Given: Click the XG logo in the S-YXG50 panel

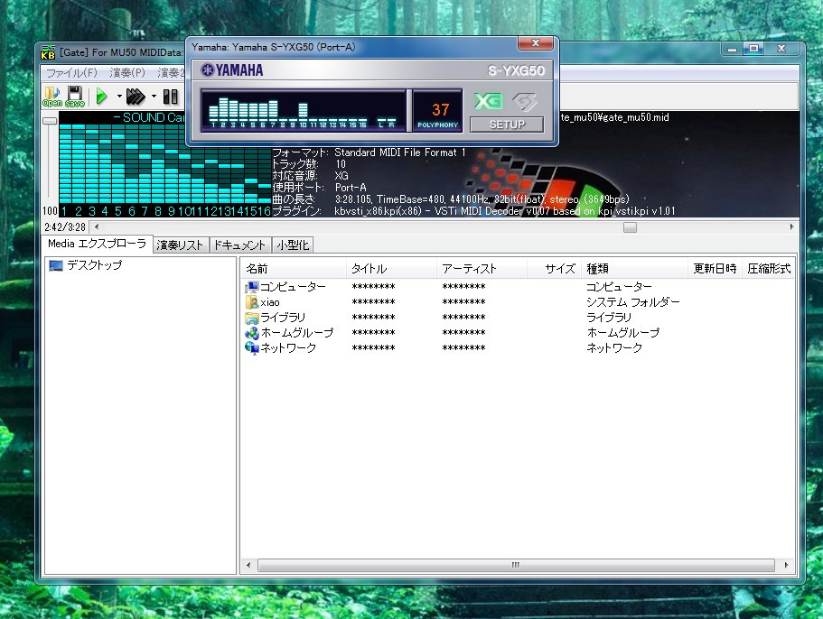Looking at the screenshot, I should pos(488,101).
